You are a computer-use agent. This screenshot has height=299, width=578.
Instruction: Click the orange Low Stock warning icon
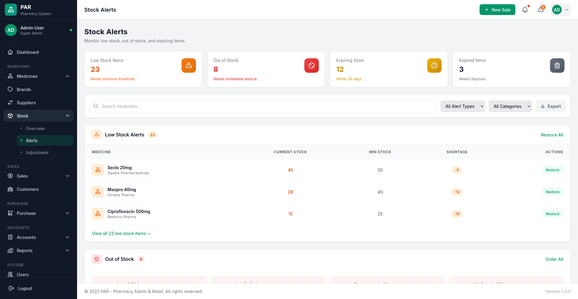[189, 66]
